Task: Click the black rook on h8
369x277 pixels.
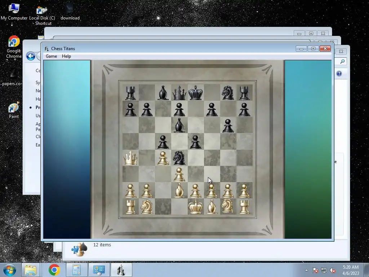Action: click(x=244, y=93)
